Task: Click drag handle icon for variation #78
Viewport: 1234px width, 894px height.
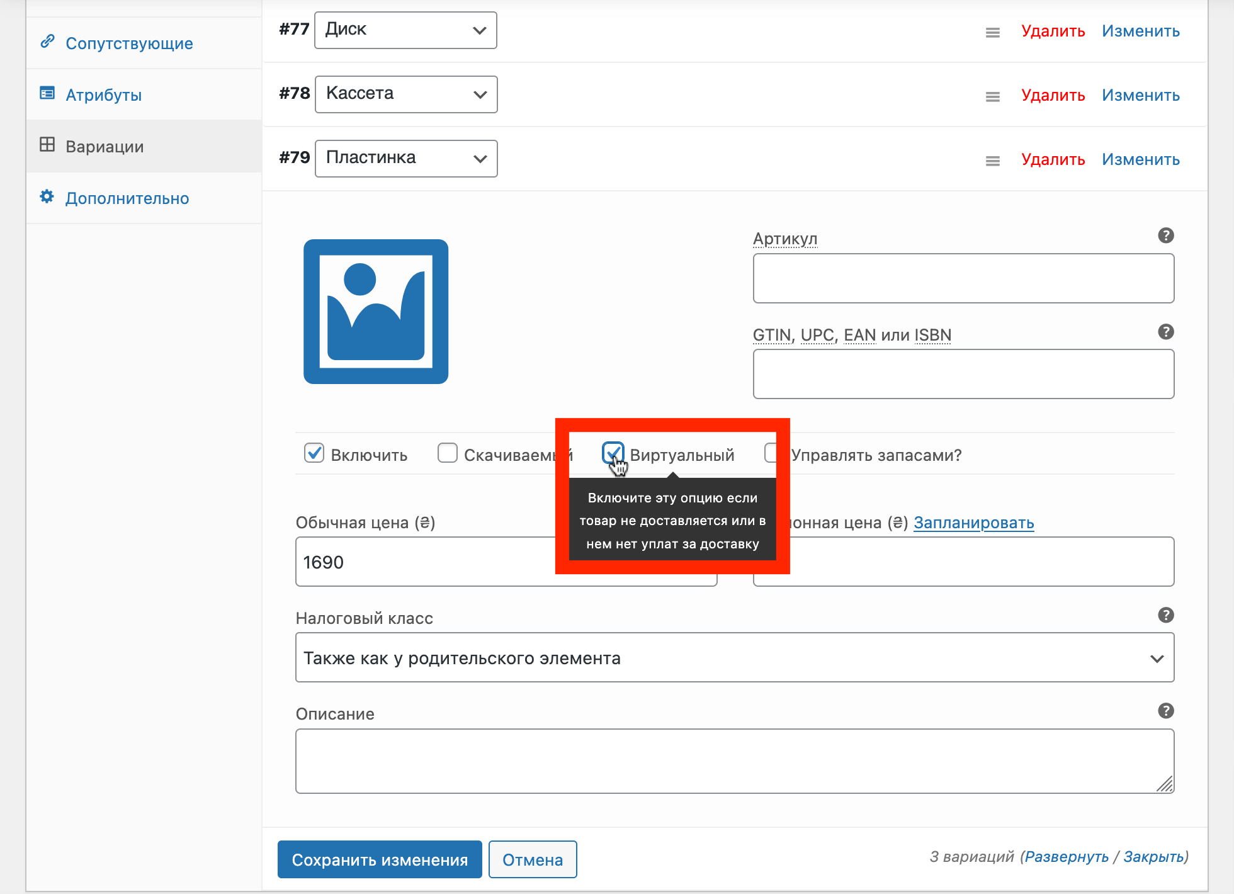Action: click(993, 97)
